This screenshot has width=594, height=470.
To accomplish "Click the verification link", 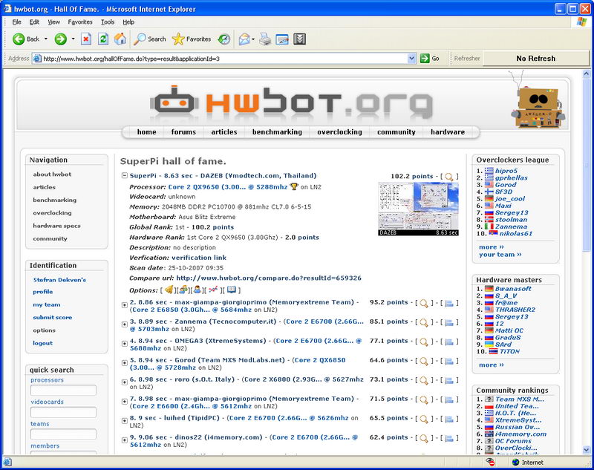I will 199,258.
